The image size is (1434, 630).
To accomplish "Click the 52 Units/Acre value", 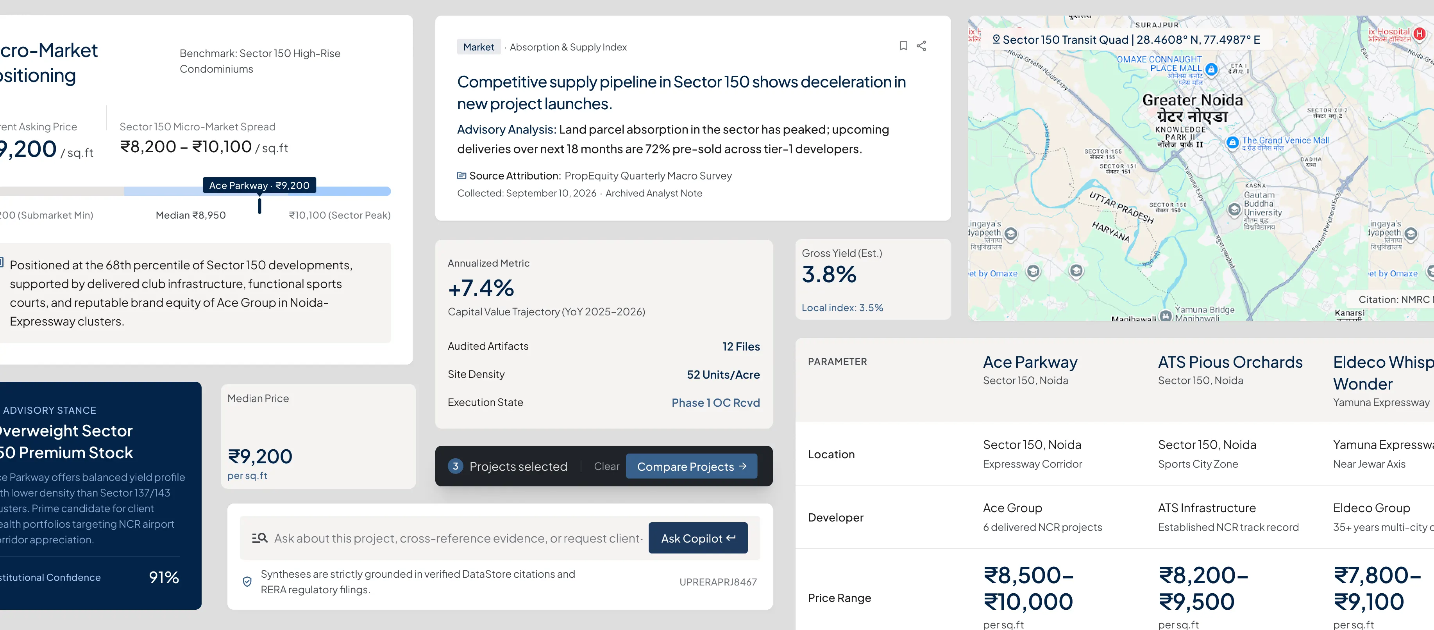I will (x=723, y=374).
